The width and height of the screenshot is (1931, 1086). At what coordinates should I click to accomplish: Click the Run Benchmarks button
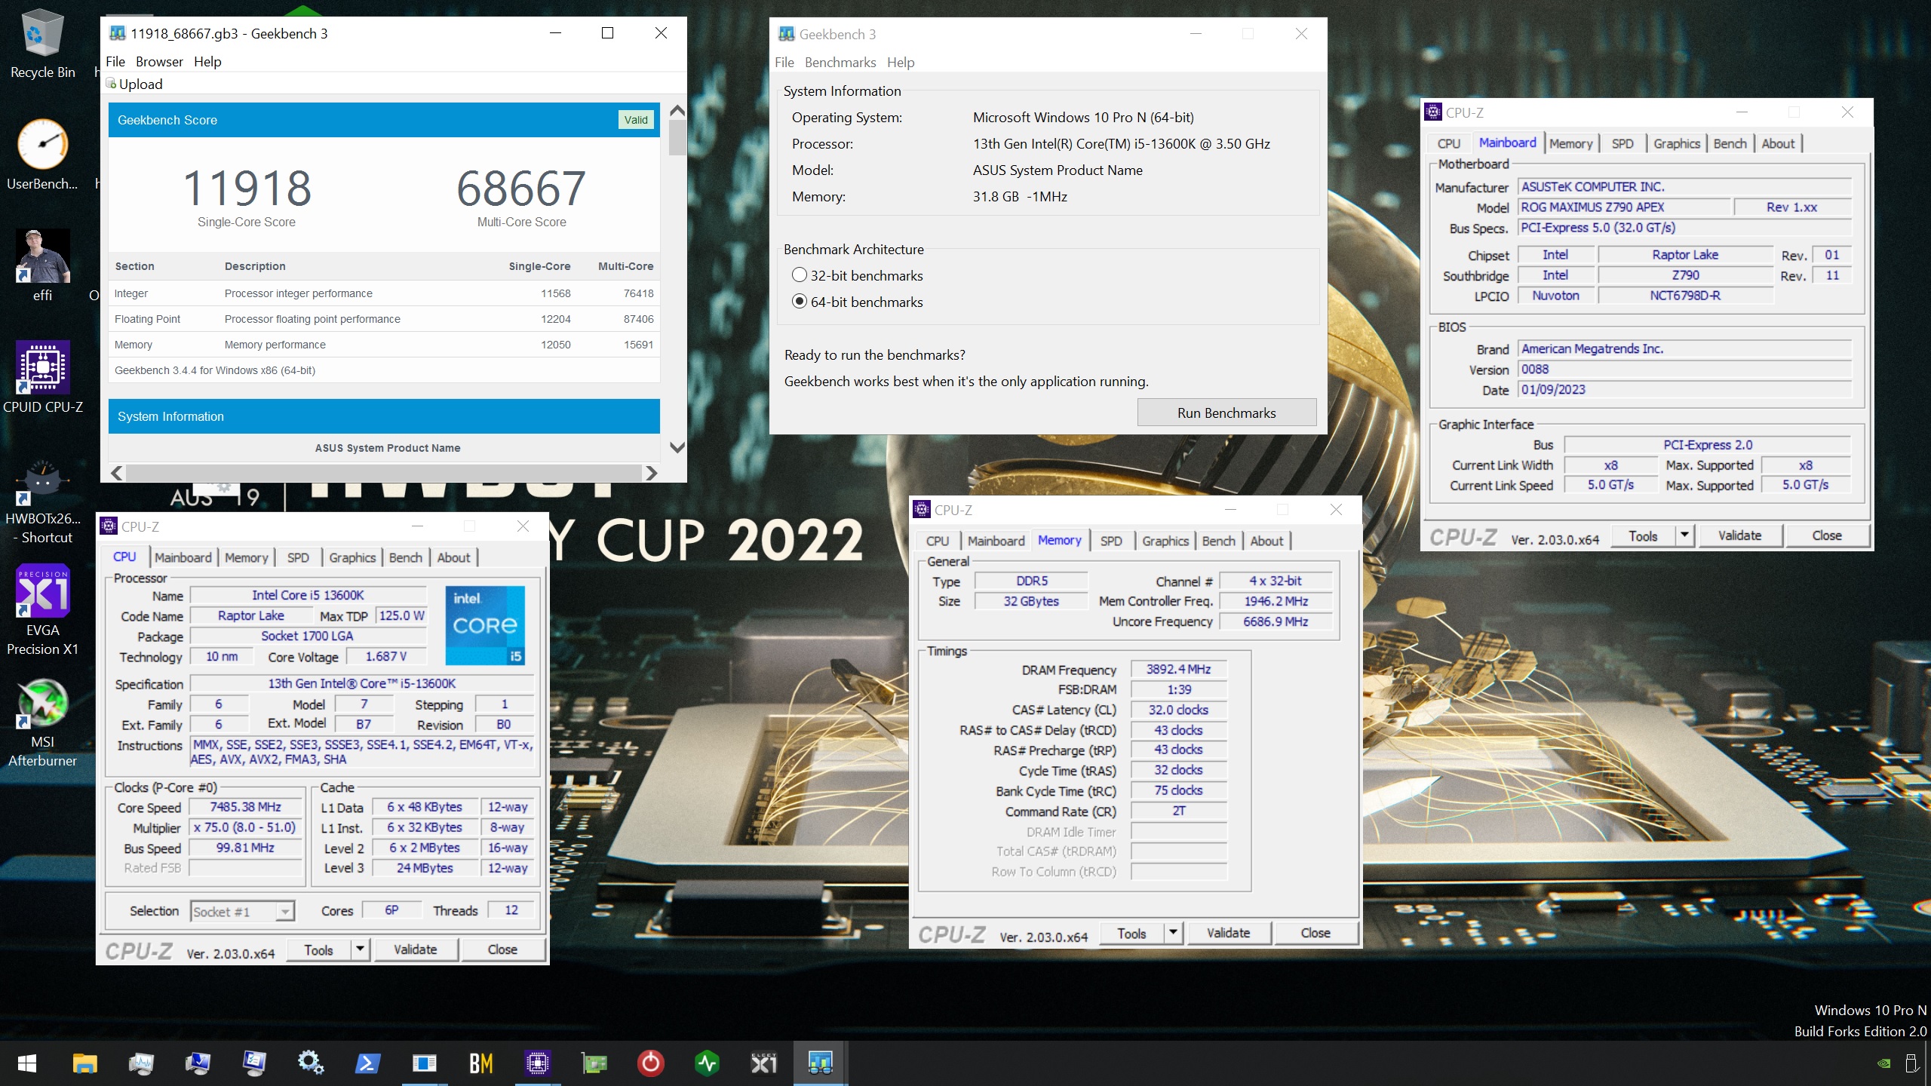click(x=1226, y=413)
